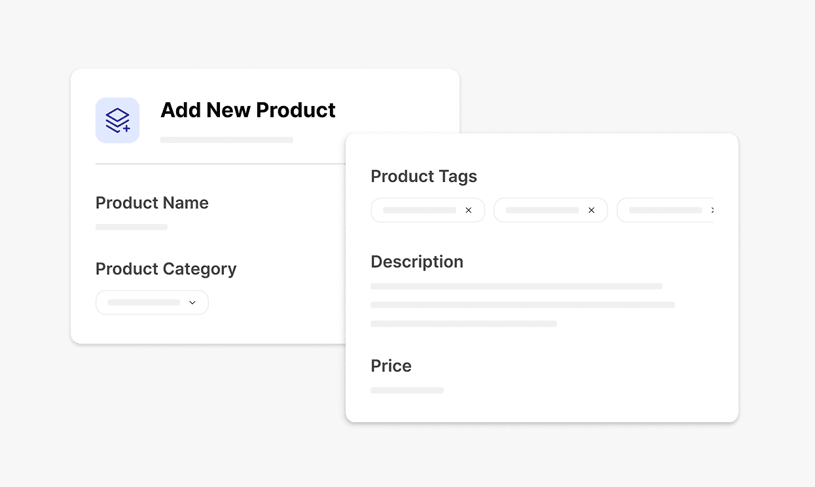
Task: Select the first product tag chip
Action: coord(420,211)
